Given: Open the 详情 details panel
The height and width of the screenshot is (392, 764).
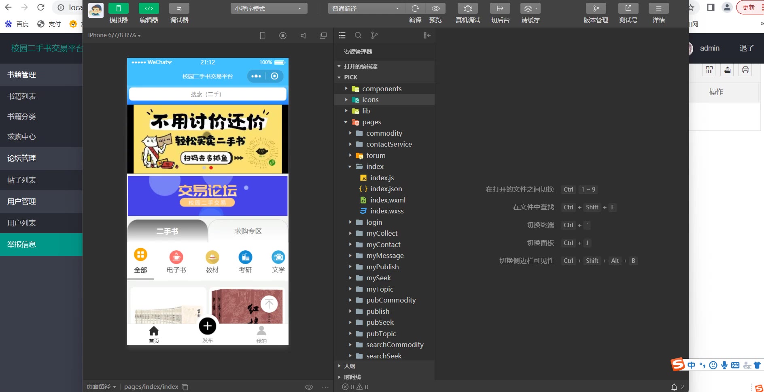Looking at the screenshot, I should [659, 9].
